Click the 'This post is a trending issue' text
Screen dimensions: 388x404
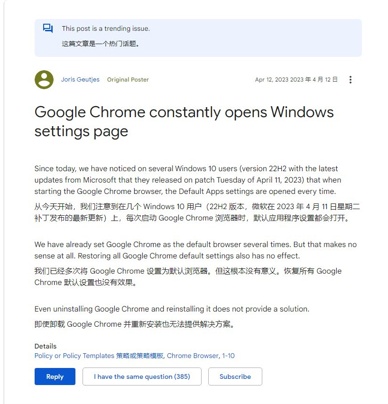106,28
